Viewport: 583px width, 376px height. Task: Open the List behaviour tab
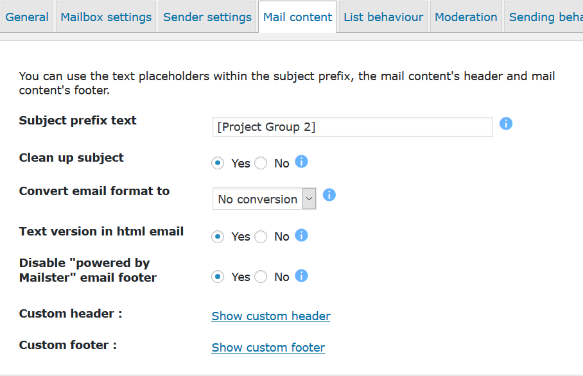click(x=383, y=17)
